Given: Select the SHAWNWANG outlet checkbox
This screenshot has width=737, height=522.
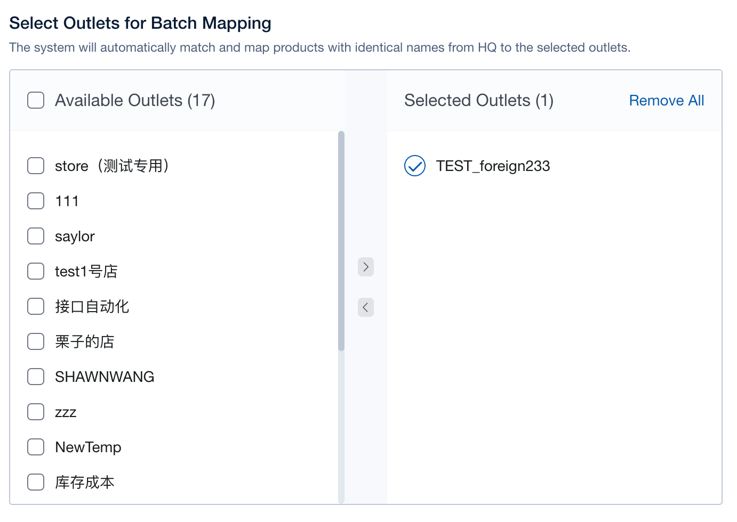Looking at the screenshot, I should (x=36, y=377).
